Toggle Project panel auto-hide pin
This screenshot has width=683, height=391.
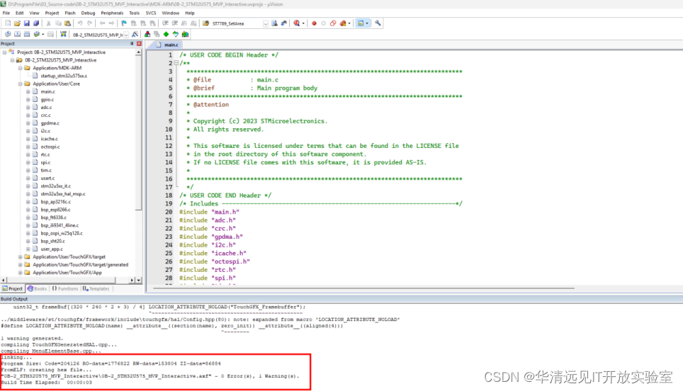[x=132, y=43]
